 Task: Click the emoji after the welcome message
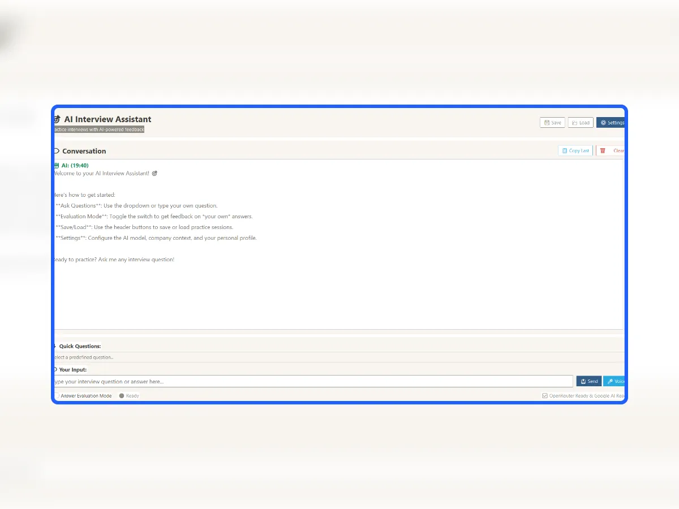pos(154,174)
